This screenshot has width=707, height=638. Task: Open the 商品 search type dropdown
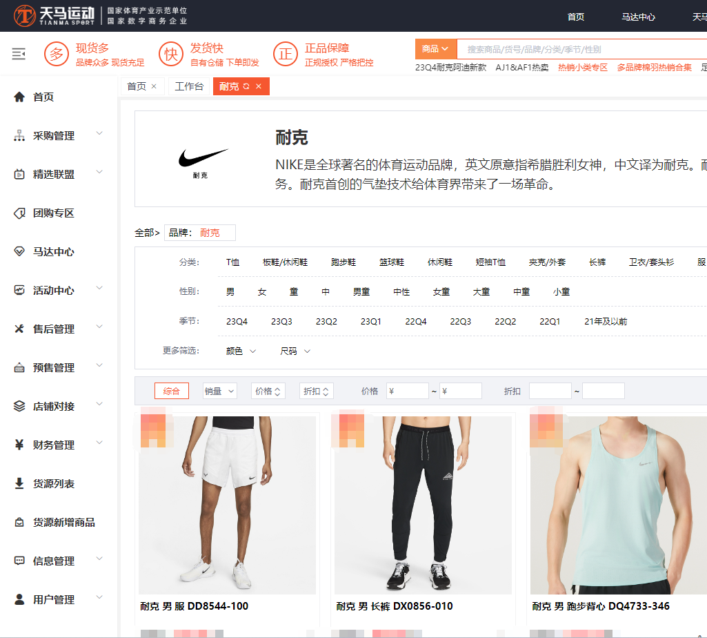click(435, 49)
